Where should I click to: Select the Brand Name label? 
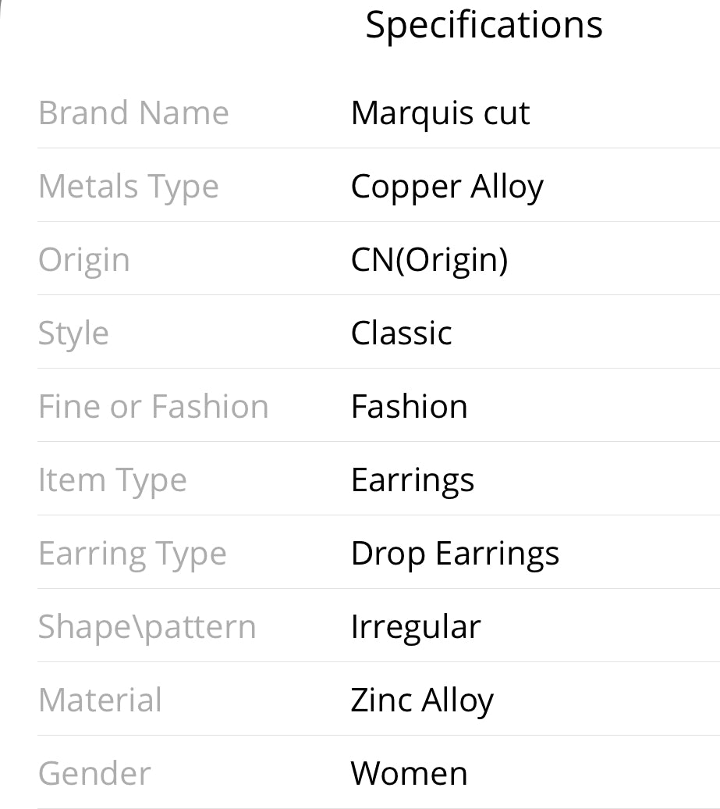tap(133, 112)
